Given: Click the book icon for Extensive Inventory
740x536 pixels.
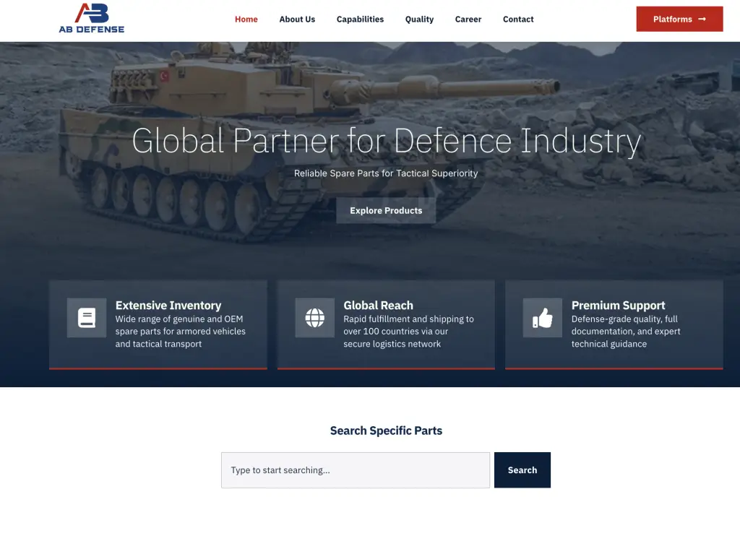Looking at the screenshot, I should click(87, 318).
